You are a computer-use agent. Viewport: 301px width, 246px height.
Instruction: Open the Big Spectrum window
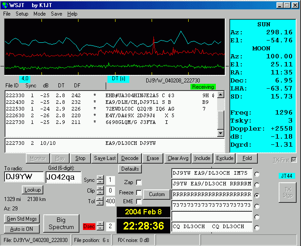(61, 224)
